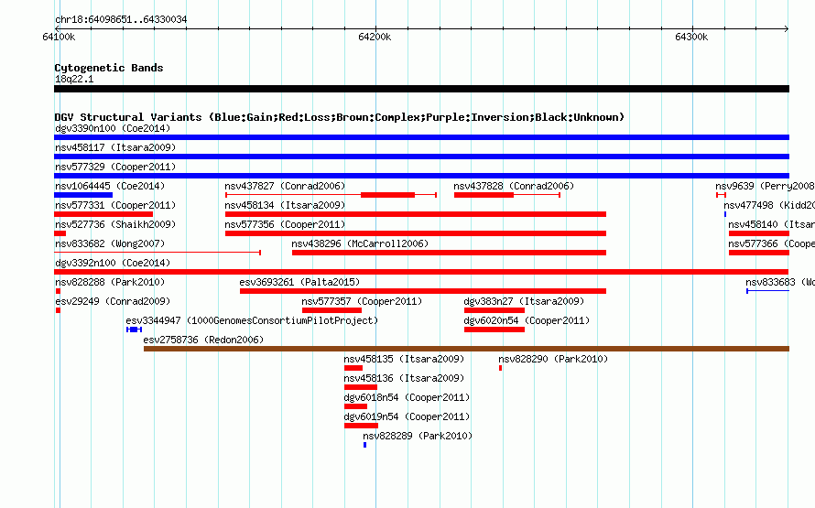Viewport: 815px width, 508px height.
Task: Select the nsv458117 (Itsara2009) gain bar label
Action: tap(115, 147)
